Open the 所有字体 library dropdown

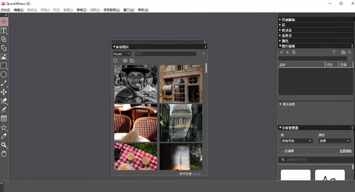296,141
